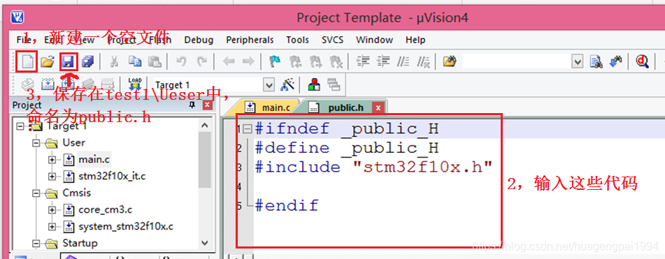This screenshot has width=665, height=259.
Task: Click the '#endif' code line
Action: 287,205
